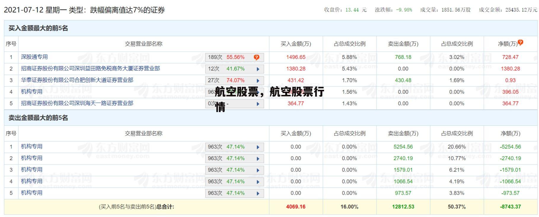Click trading volume 1851.56万股
This screenshot has width=539, height=217.
click(x=456, y=10)
